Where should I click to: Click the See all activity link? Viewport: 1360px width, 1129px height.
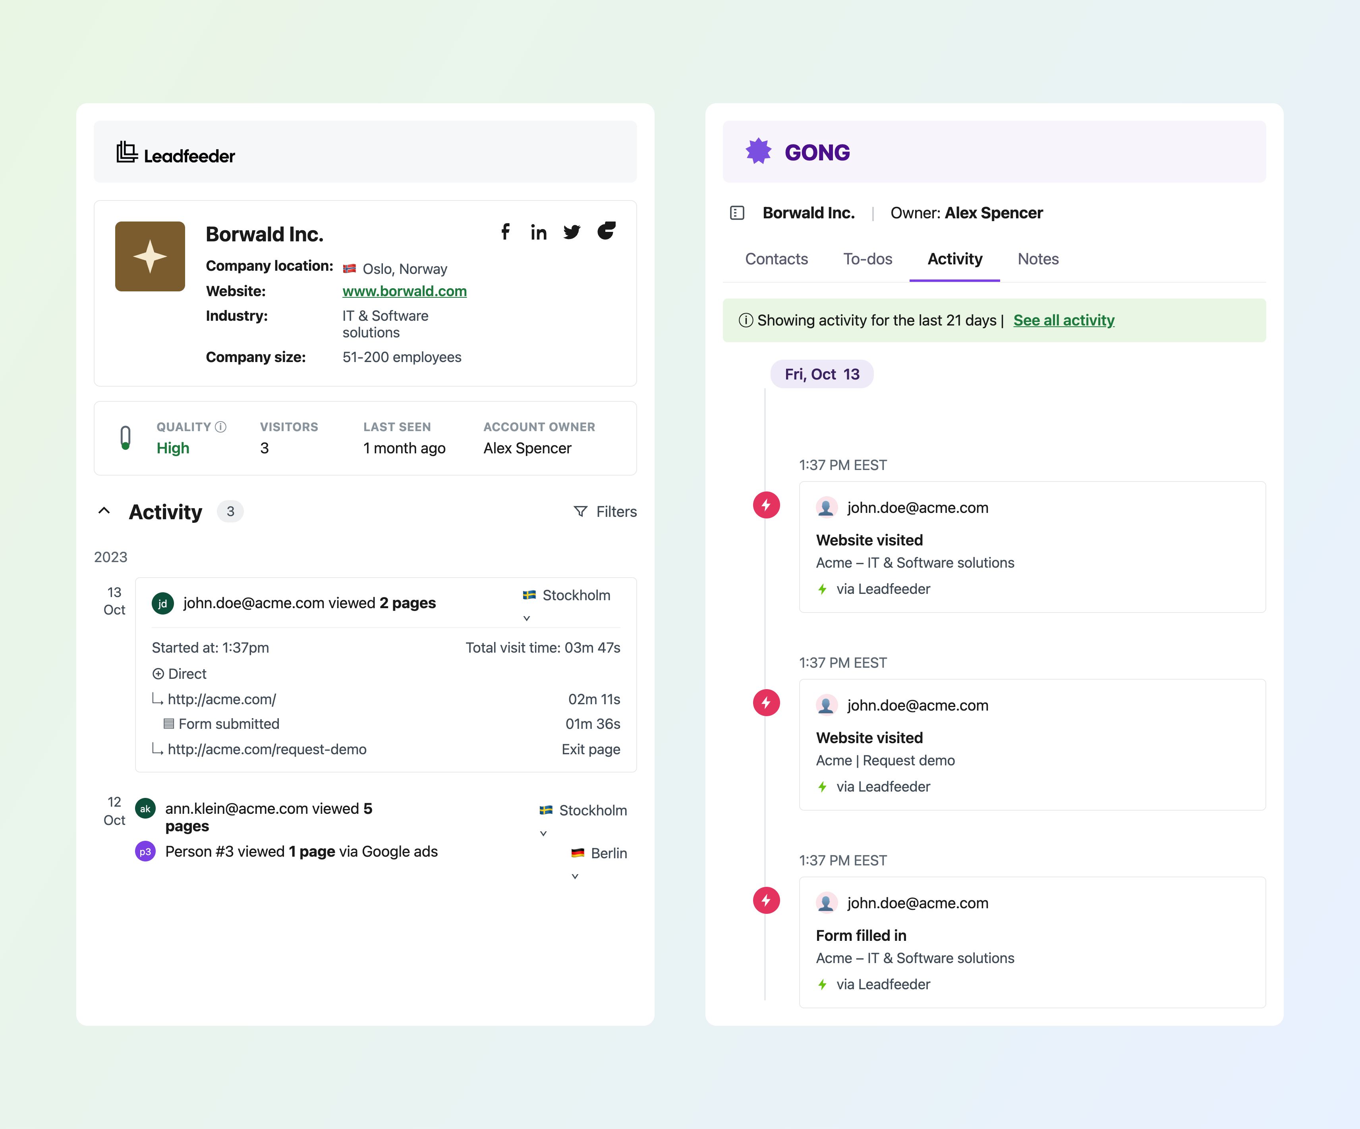coord(1064,320)
